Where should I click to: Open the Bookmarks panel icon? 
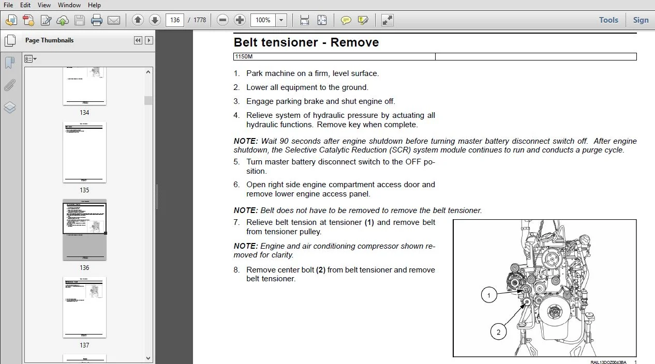pos(10,63)
